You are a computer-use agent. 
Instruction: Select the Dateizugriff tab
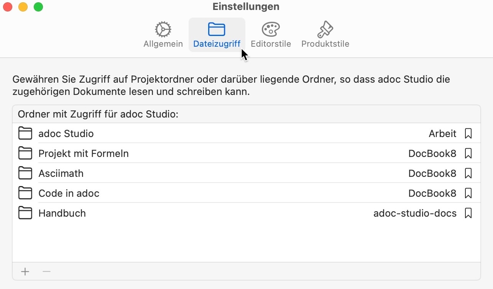[x=217, y=35]
